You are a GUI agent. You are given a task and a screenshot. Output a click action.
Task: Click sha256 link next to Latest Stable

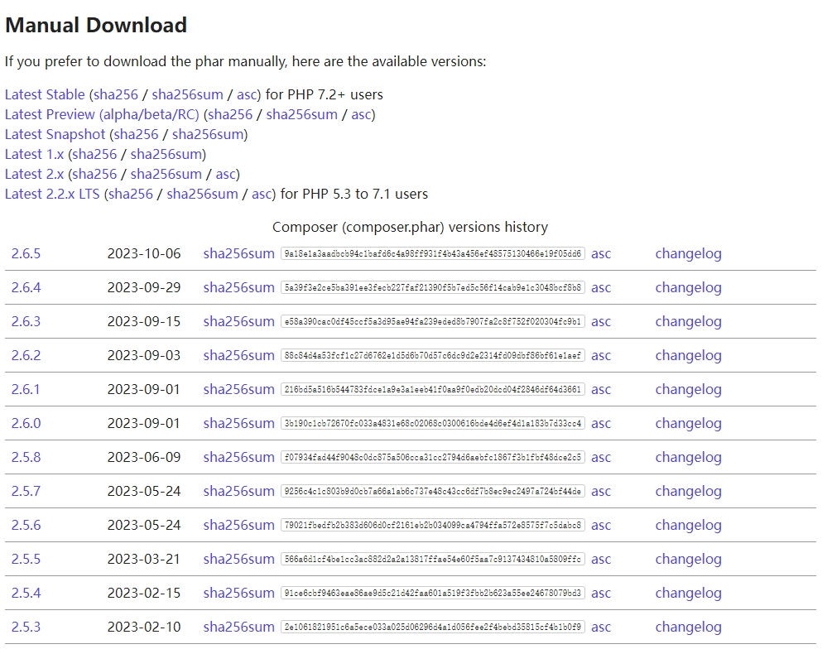(x=116, y=94)
